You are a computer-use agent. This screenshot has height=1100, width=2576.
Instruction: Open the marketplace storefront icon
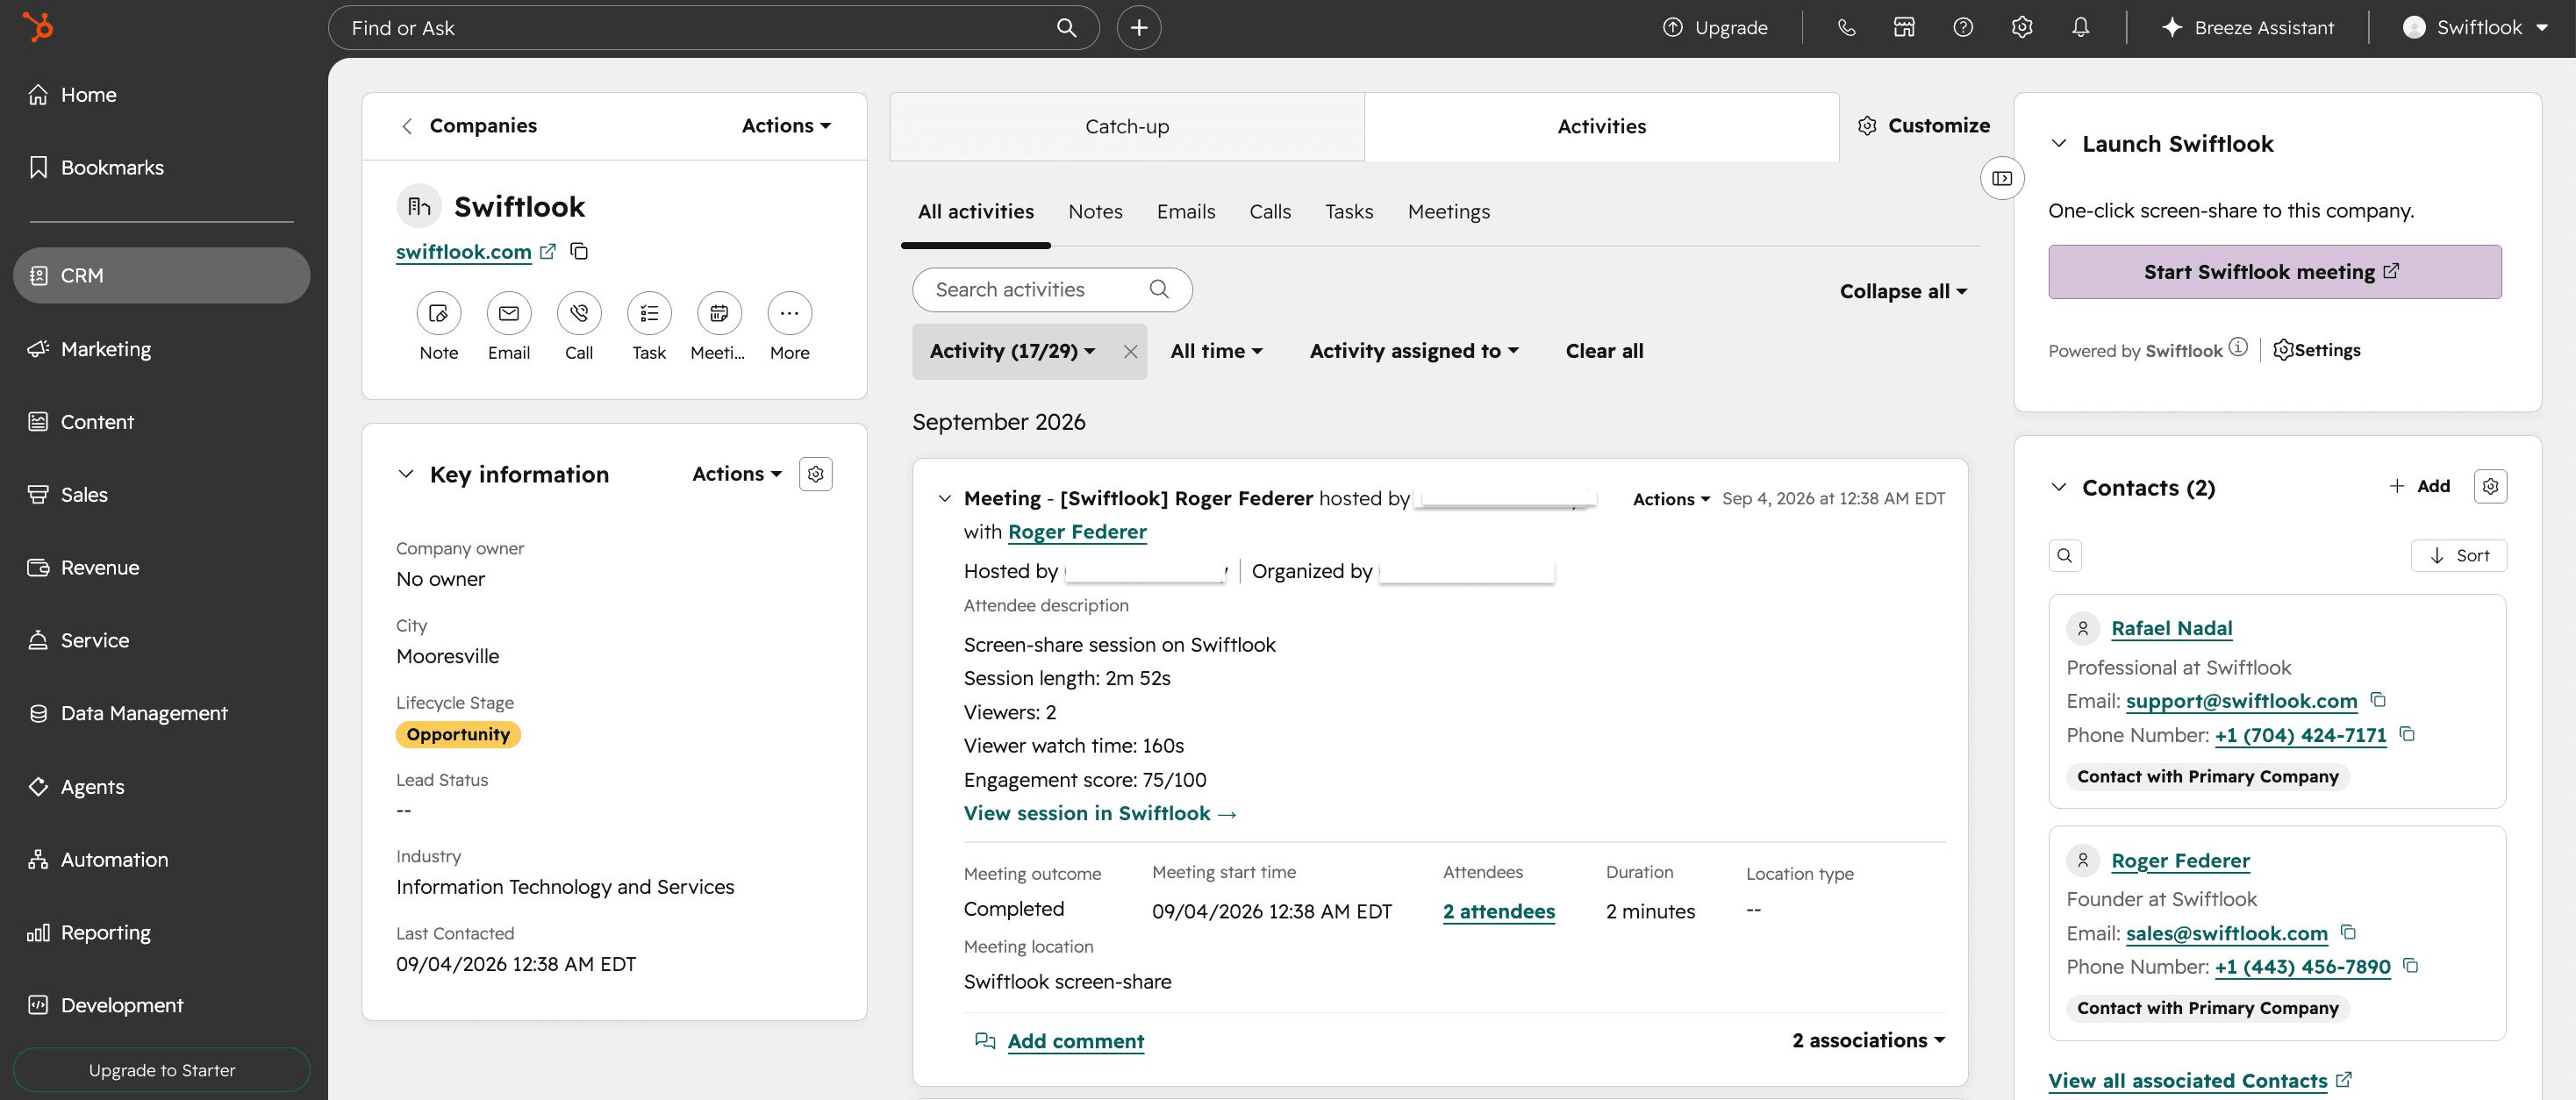pyautogui.click(x=1904, y=28)
